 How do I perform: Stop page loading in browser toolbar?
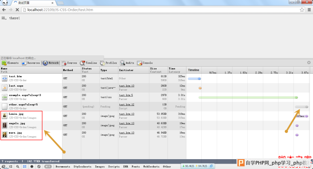click(x=17, y=9)
